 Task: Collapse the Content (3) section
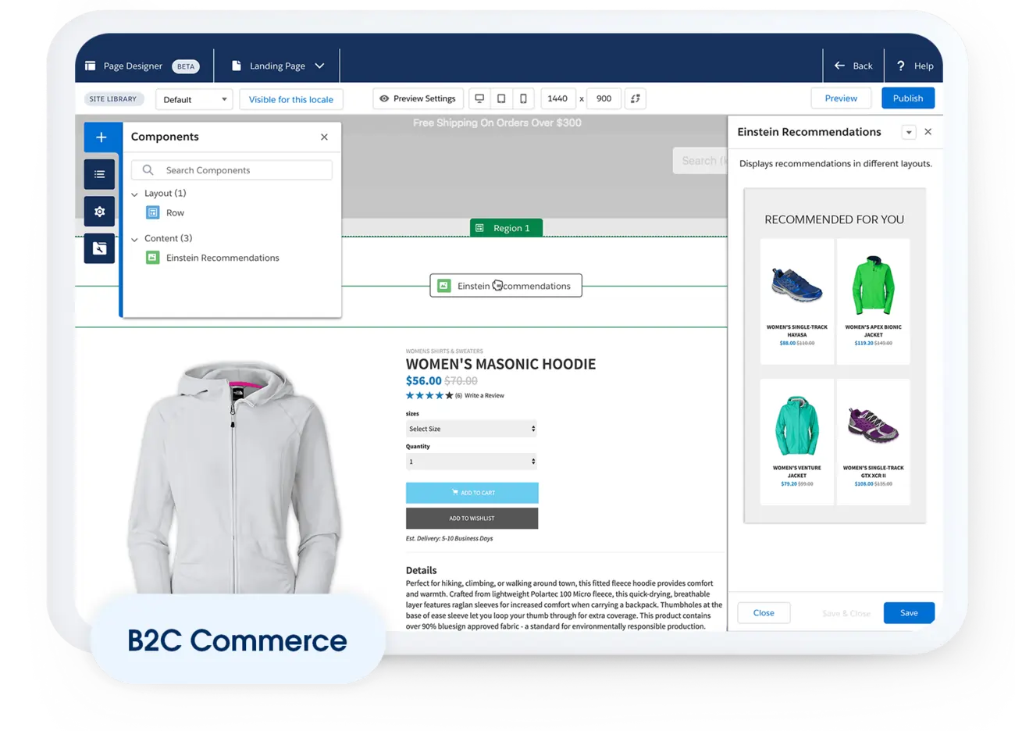pos(134,239)
